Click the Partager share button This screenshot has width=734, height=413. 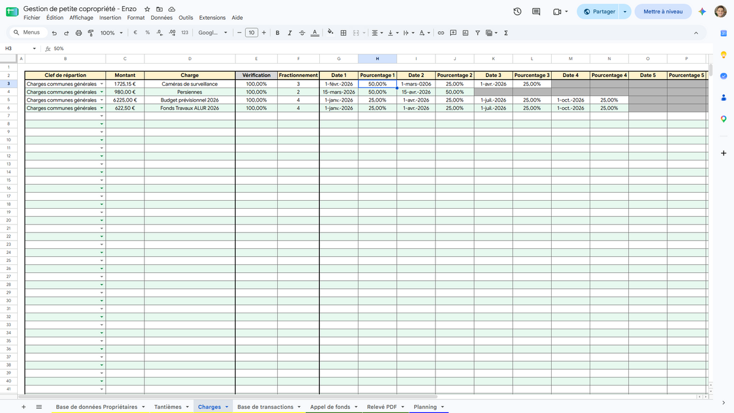[598, 12]
